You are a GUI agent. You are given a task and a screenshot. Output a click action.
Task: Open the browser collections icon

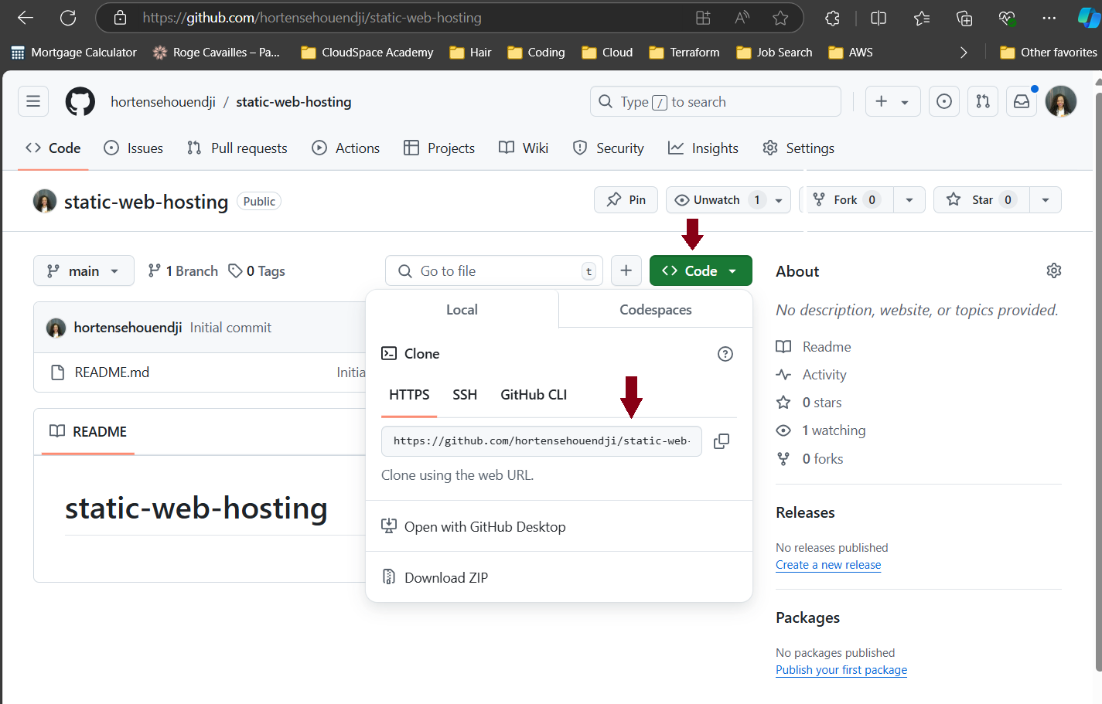(x=964, y=18)
